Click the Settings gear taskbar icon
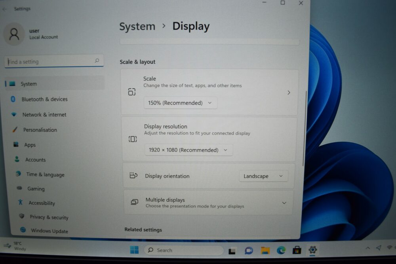 (x=313, y=250)
